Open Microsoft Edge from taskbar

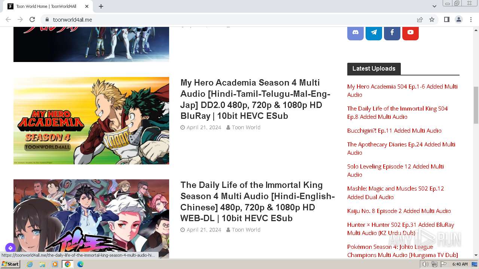click(x=80, y=264)
